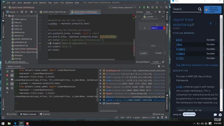
Task: Open Windows Start menu
Action: point(3,124)
